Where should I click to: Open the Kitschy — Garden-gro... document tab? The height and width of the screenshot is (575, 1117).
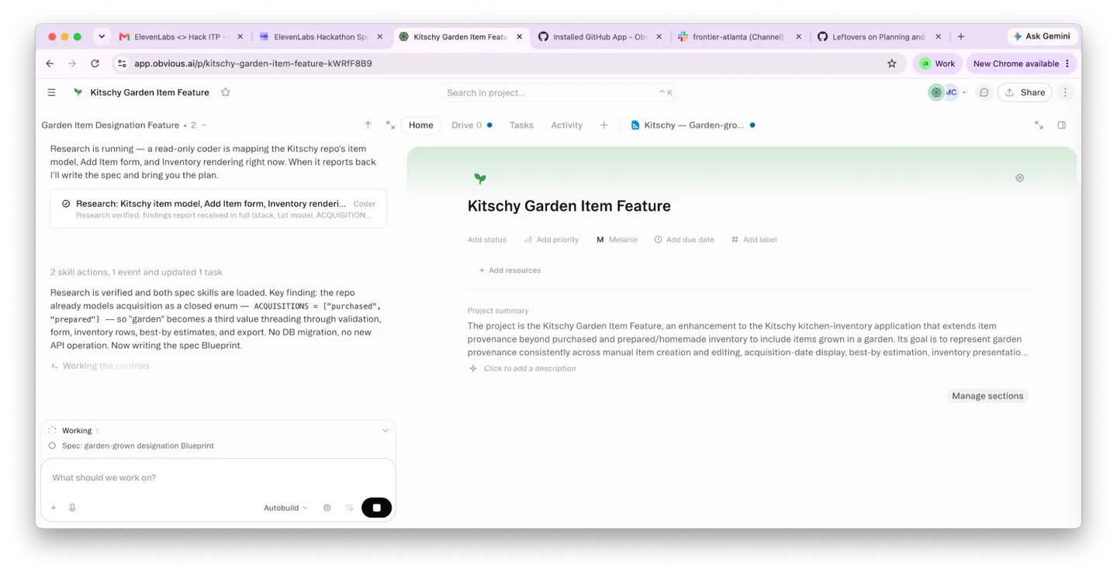[693, 125]
